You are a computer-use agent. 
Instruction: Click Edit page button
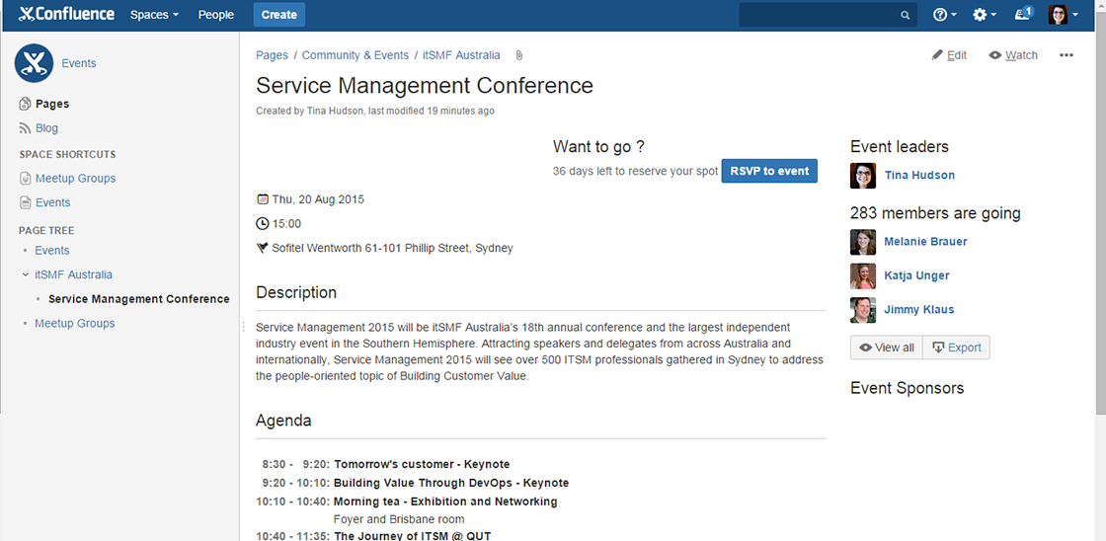(x=949, y=55)
